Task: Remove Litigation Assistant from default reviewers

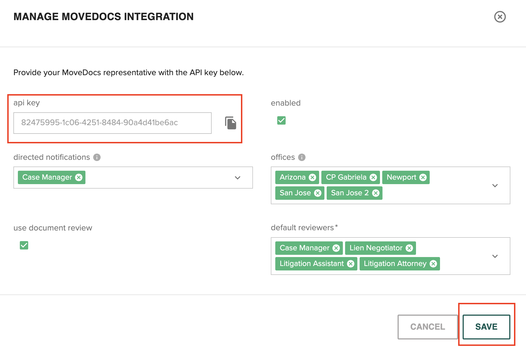Action: pyautogui.click(x=351, y=264)
